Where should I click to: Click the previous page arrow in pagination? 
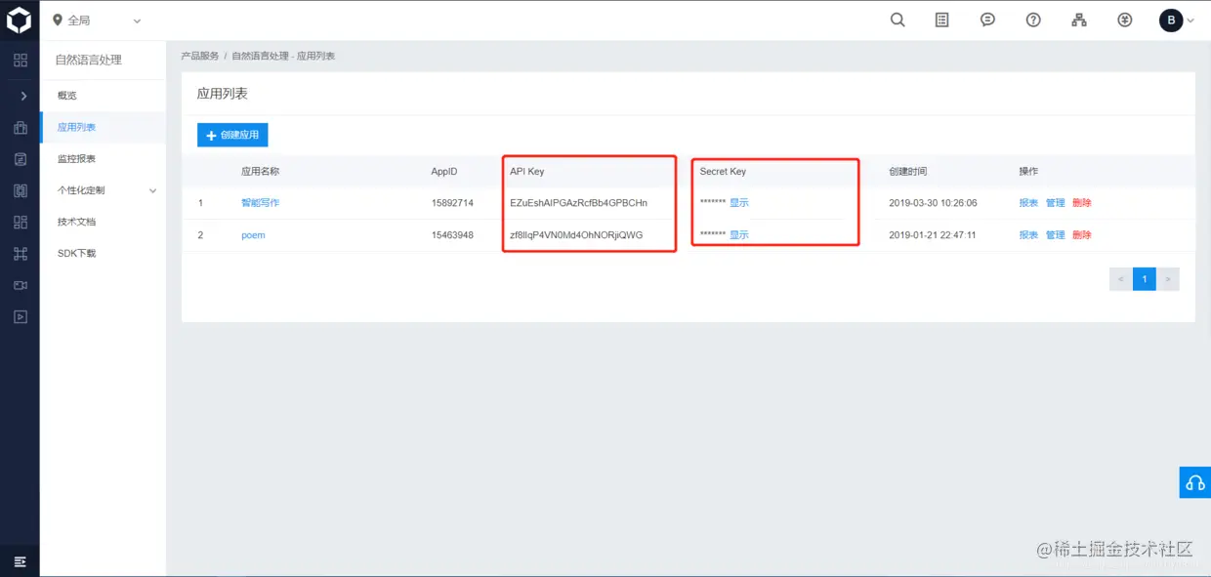1121,279
